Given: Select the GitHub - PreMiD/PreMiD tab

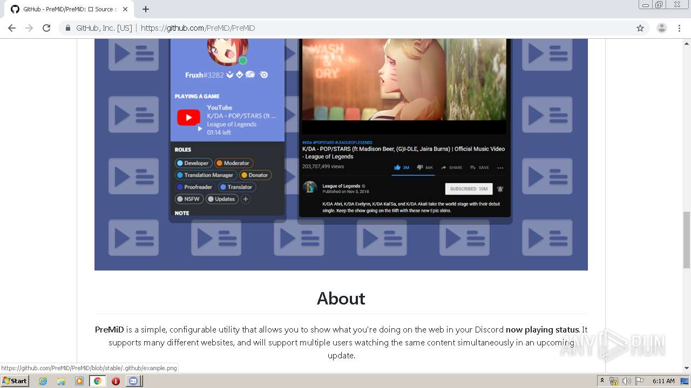Looking at the screenshot, I should click(70, 9).
